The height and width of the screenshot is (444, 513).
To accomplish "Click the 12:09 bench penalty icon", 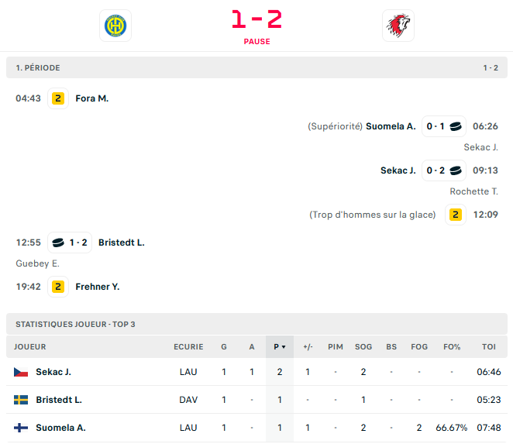I will (x=456, y=215).
